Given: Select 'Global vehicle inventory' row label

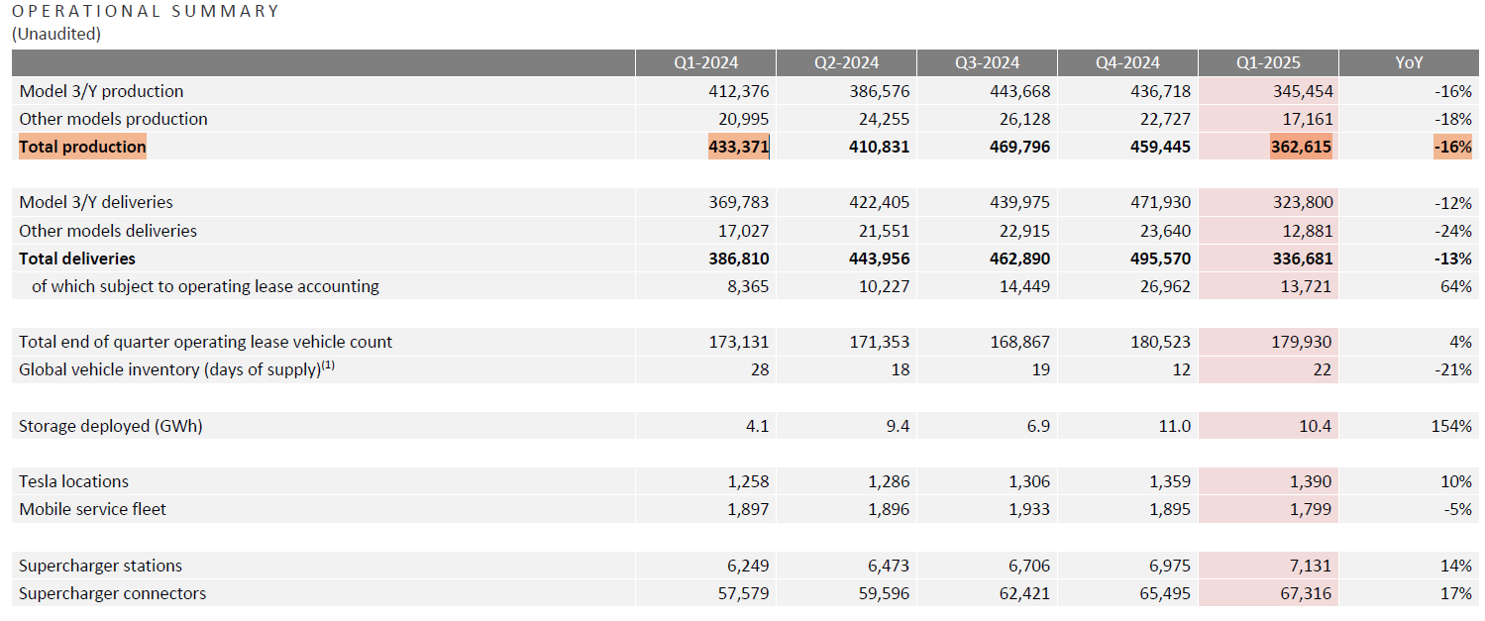Looking at the screenshot, I should click(176, 369).
